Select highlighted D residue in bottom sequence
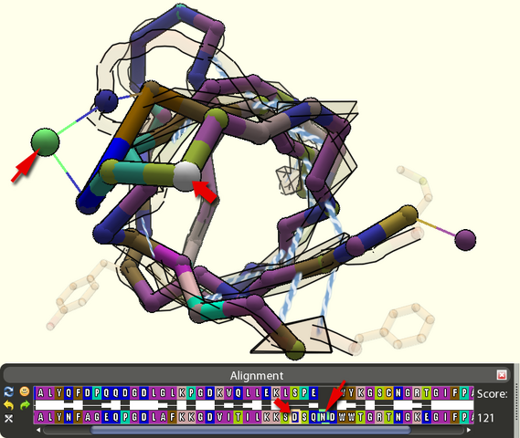 (x=295, y=417)
